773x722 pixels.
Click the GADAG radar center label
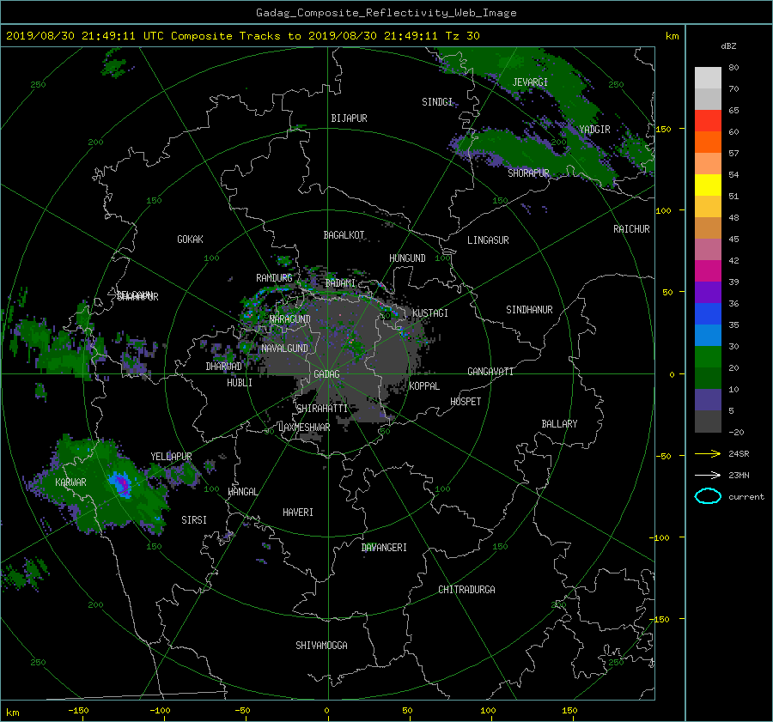[x=326, y=374]
